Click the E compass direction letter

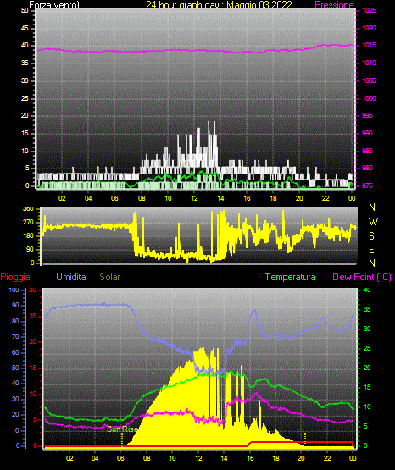(x=371, y=250)
